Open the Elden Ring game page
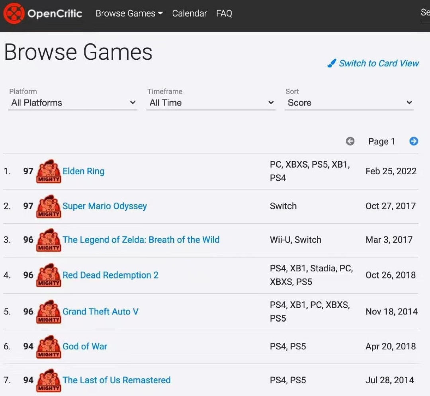The height and width of the screenshot is (396, 430). [x=83, y=171]
